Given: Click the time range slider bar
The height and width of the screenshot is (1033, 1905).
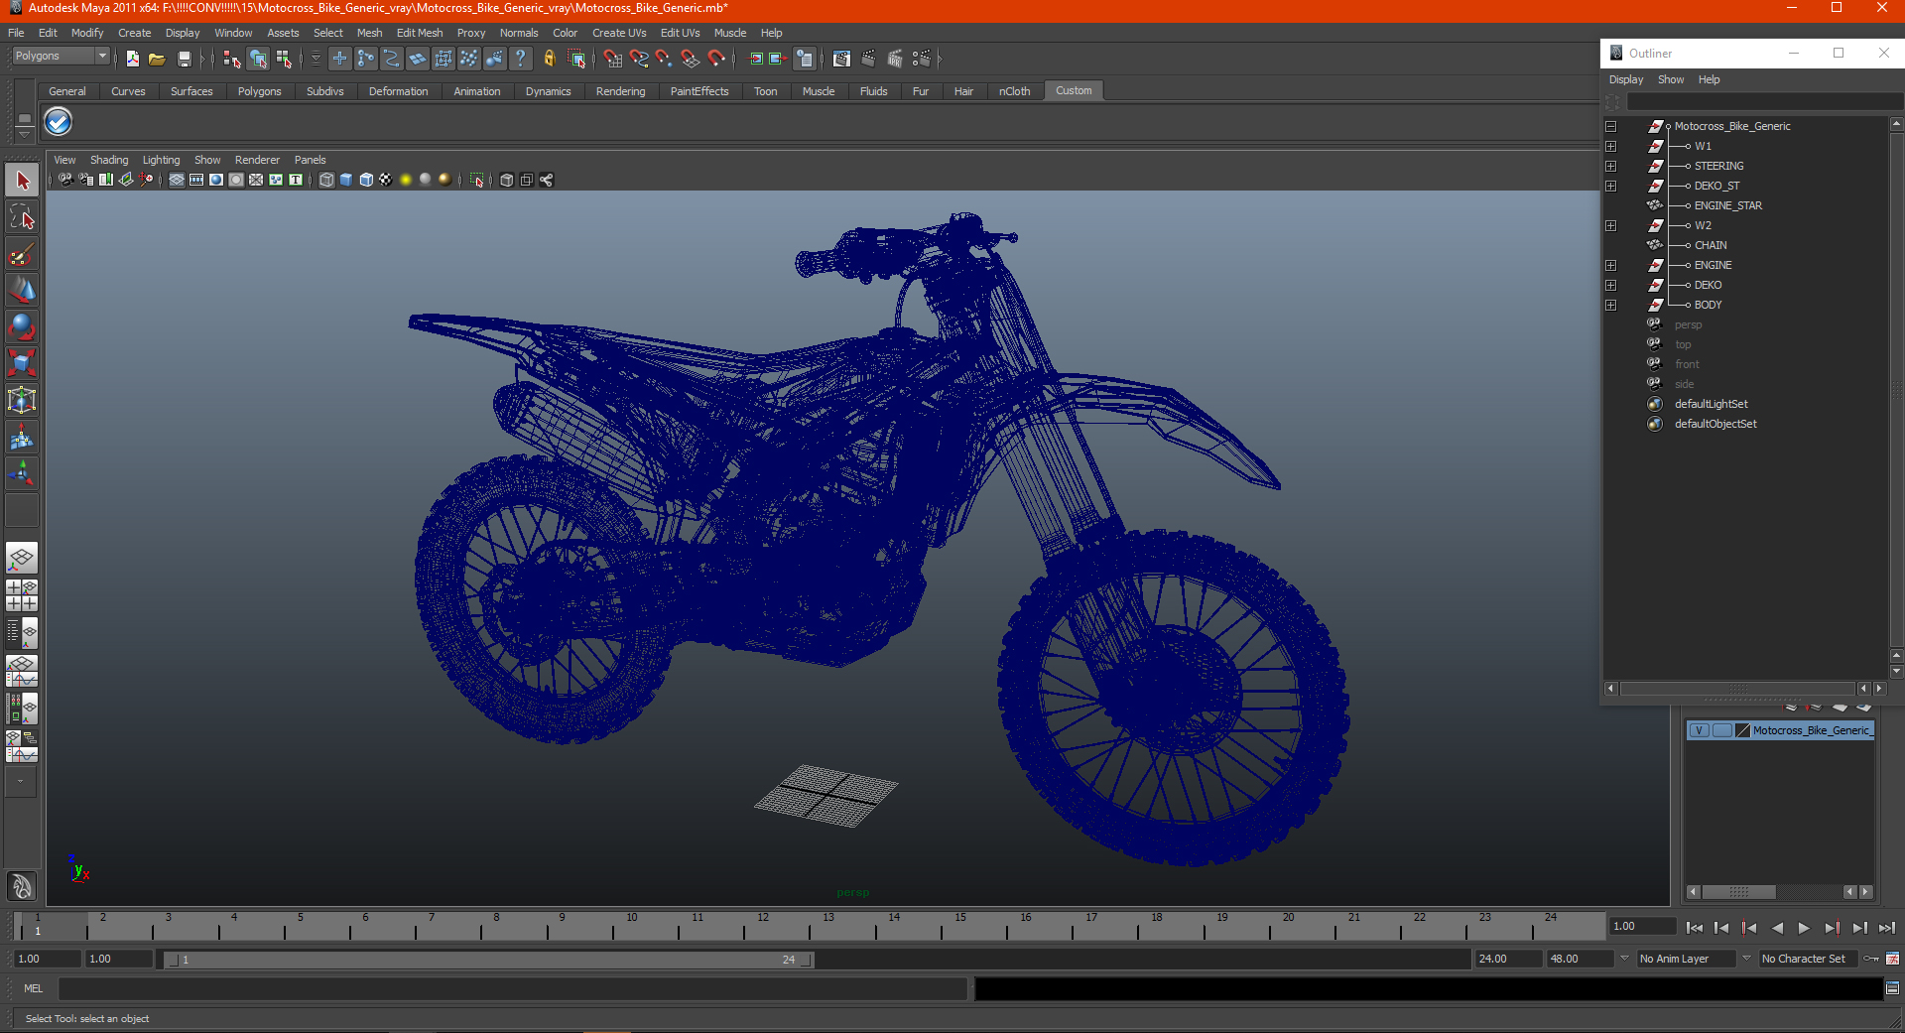Looking at the screenshot, I should click(489, 960).
